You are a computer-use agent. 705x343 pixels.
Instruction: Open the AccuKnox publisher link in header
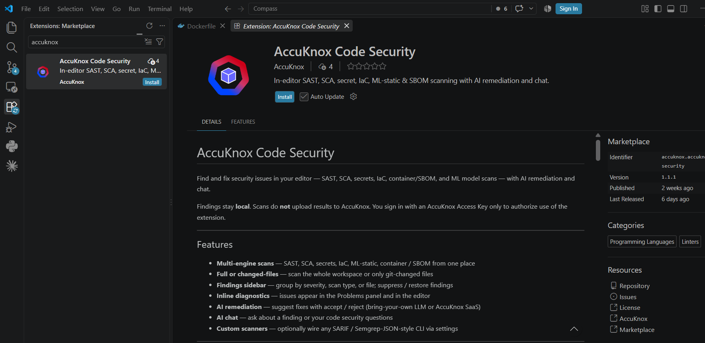(289, 67)
